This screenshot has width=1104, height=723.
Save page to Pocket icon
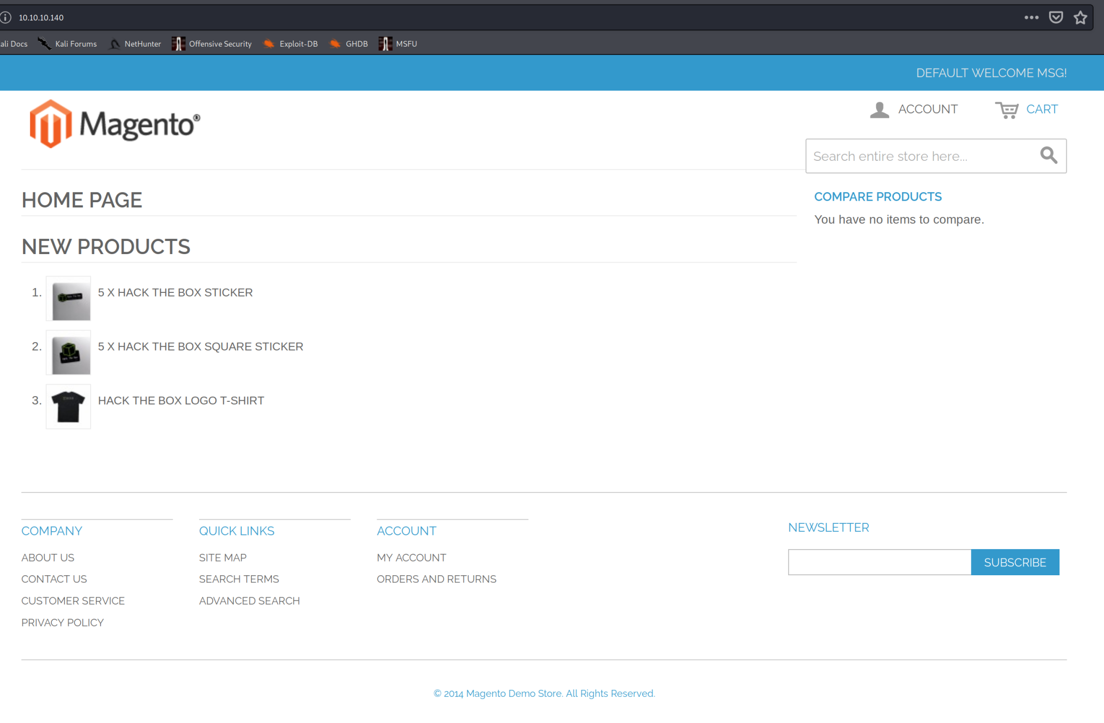(1055, 17)
